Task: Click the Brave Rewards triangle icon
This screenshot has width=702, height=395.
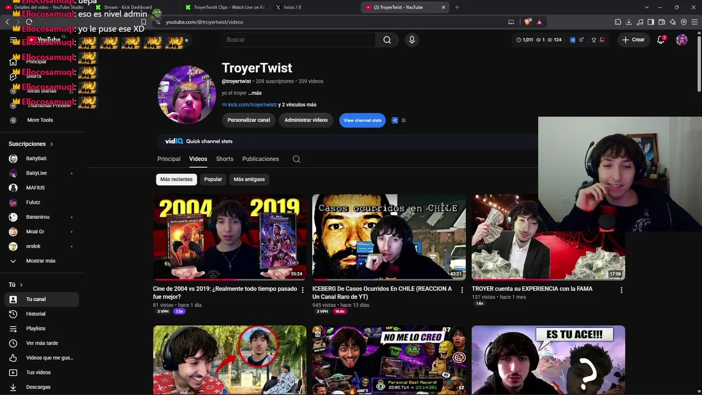Action: [x=539, y=22]
